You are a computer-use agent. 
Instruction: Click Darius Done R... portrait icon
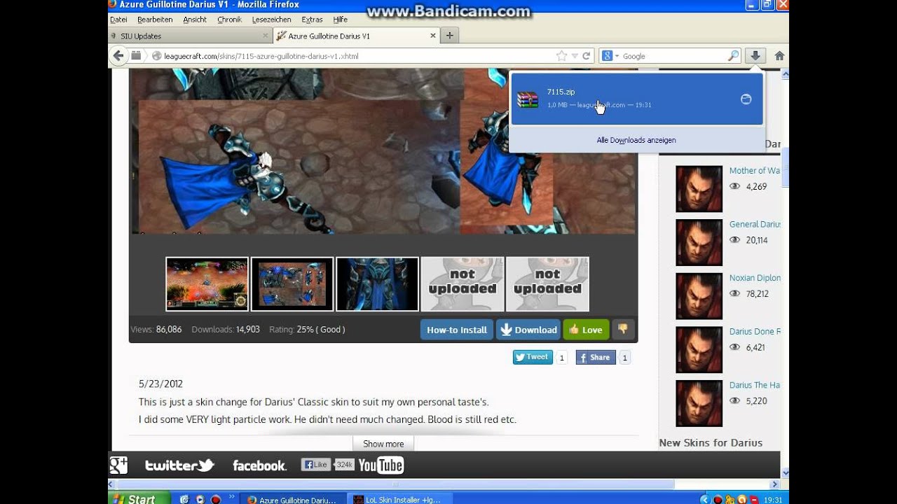[699, 350]
